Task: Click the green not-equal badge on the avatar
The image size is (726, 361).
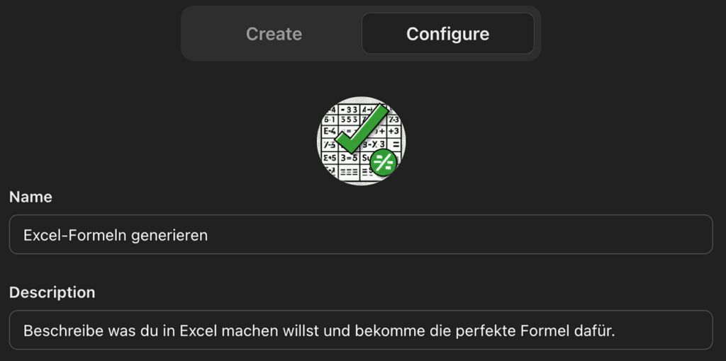Action: coord(383,163)
